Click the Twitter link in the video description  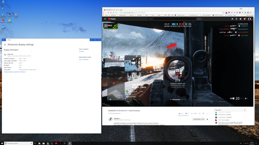click(x=124, y=125)
